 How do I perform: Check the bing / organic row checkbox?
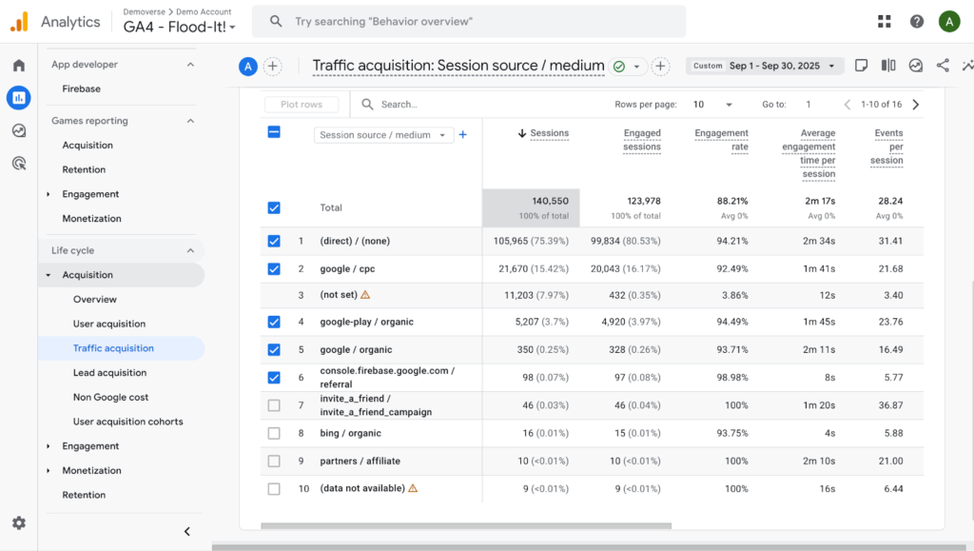(274, 433)
